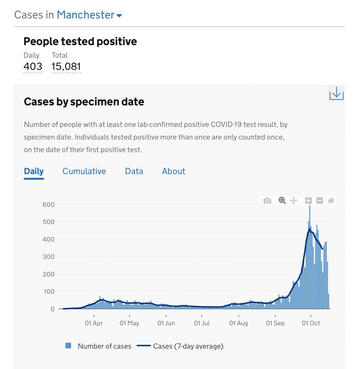The image size is (359, 369).
Task: Zoom in with the plus icon
Action: (x=309, y=201)
